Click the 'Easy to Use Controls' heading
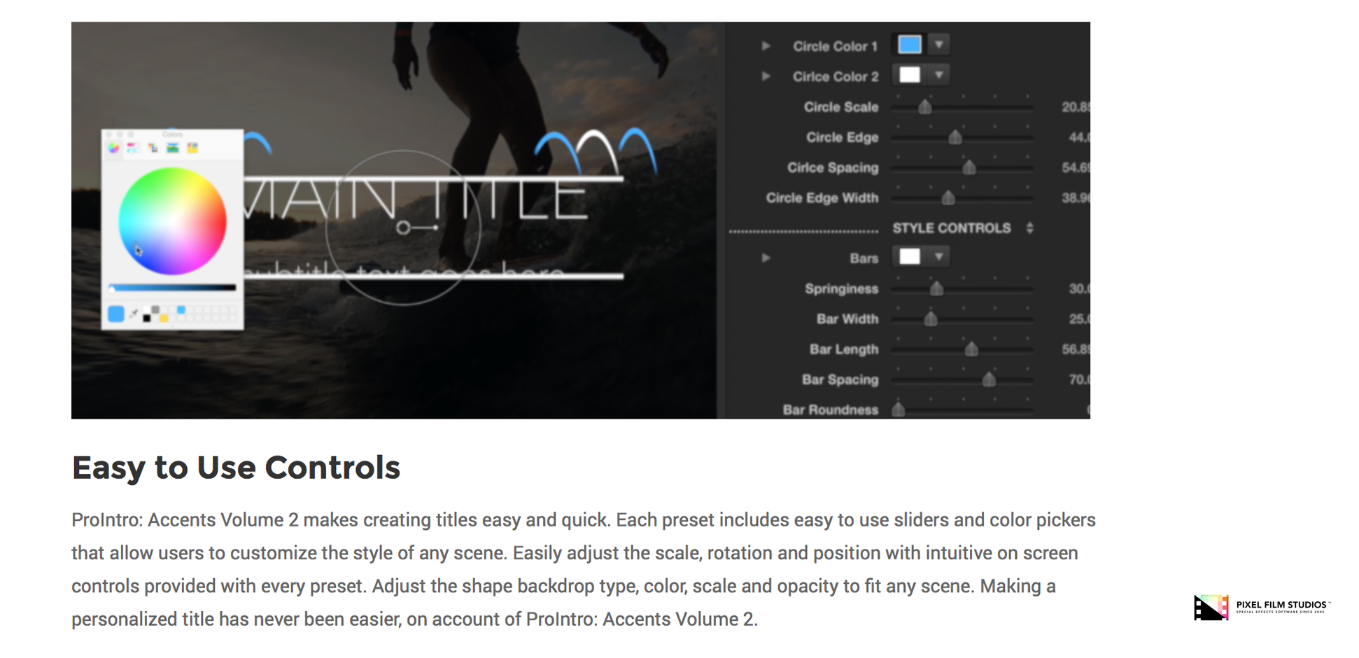 [x=236, y=467]
